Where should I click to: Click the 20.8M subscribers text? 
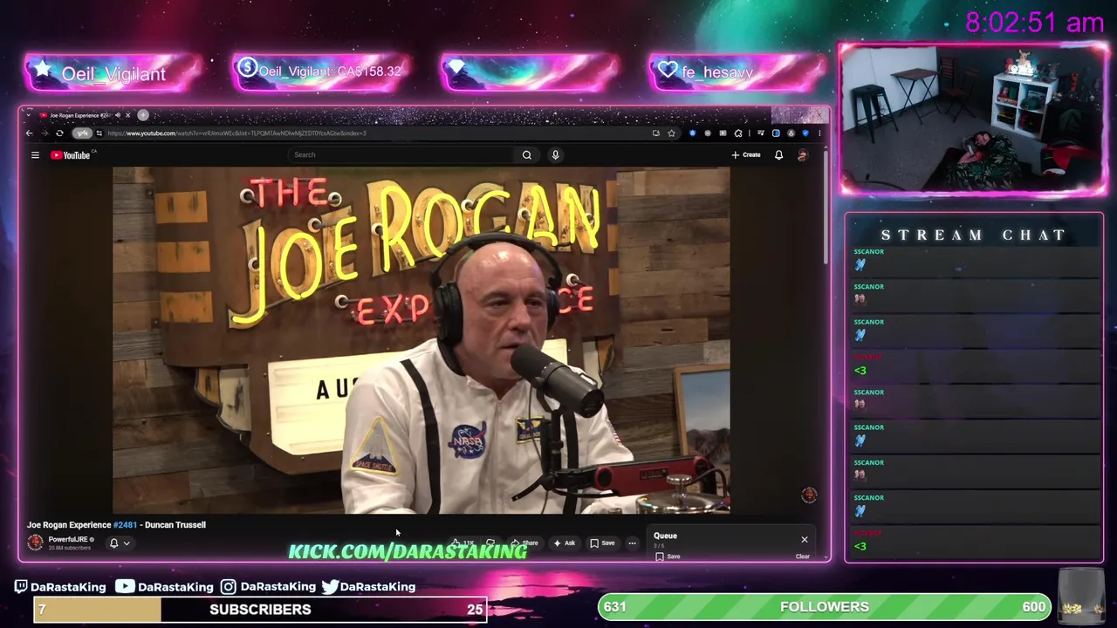[70, 548]
